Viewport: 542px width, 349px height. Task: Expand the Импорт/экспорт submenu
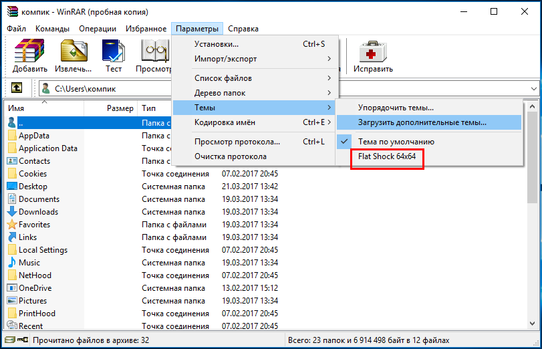point(254,59)
